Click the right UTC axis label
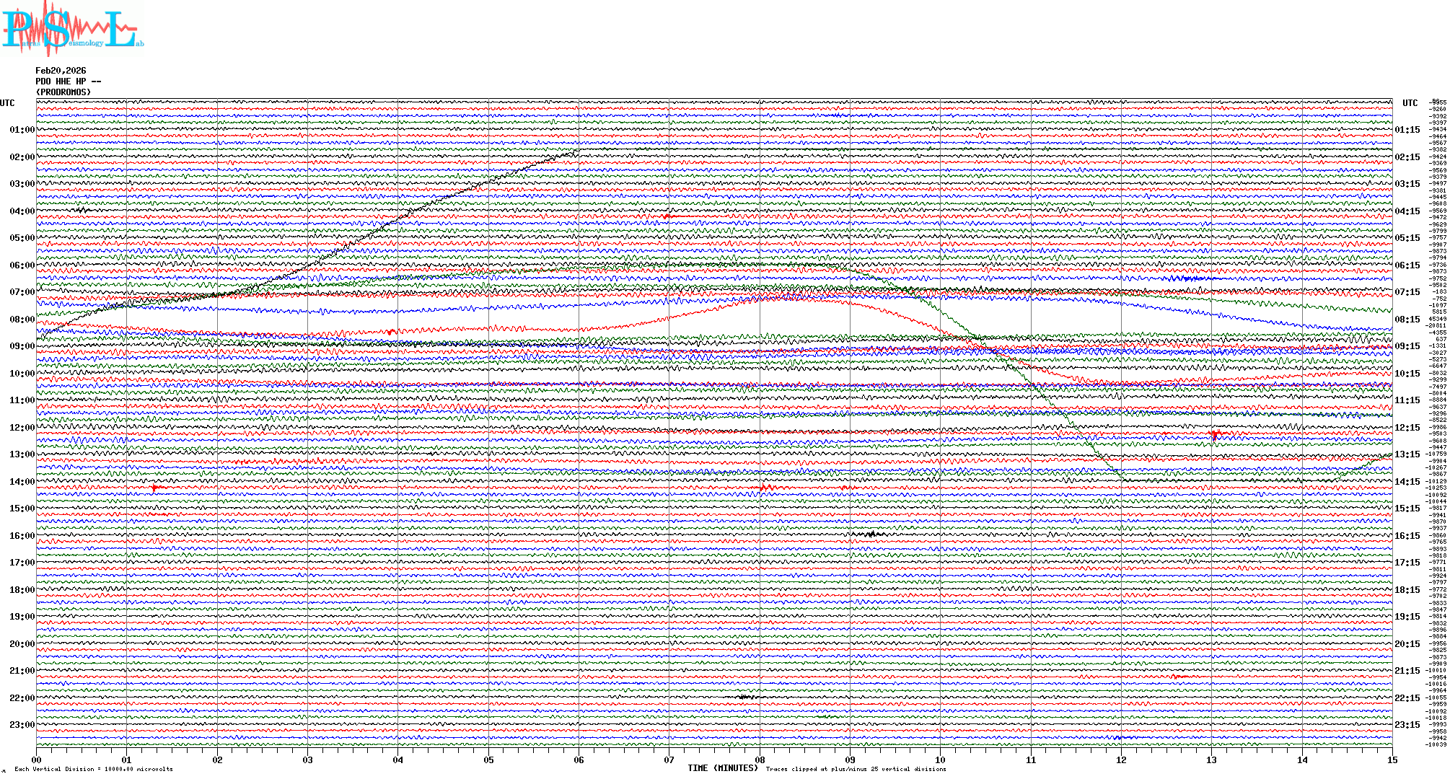Screen dimensions: 1450x779 click(x=1410, y=103)
